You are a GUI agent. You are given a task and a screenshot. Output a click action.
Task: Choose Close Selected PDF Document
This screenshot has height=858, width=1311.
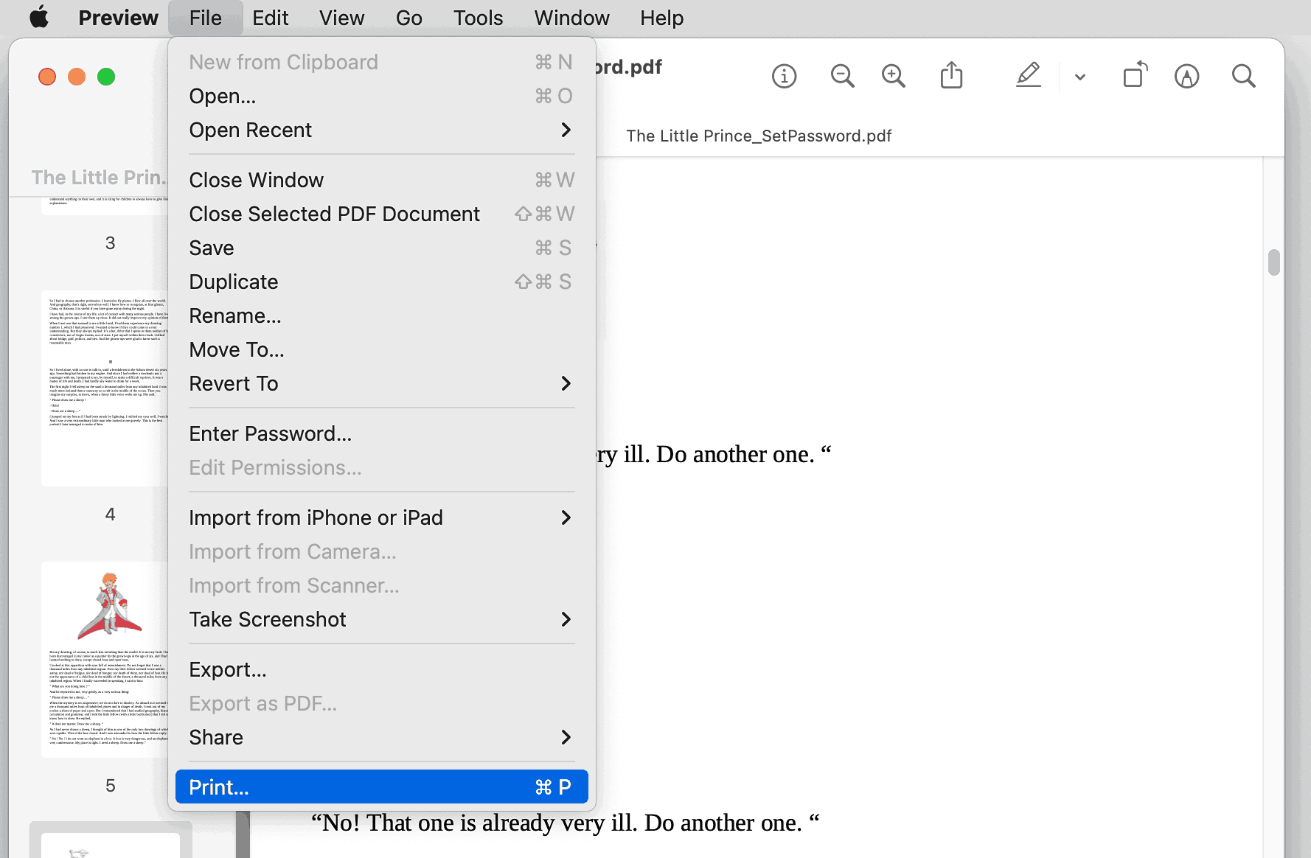point(381,214)
